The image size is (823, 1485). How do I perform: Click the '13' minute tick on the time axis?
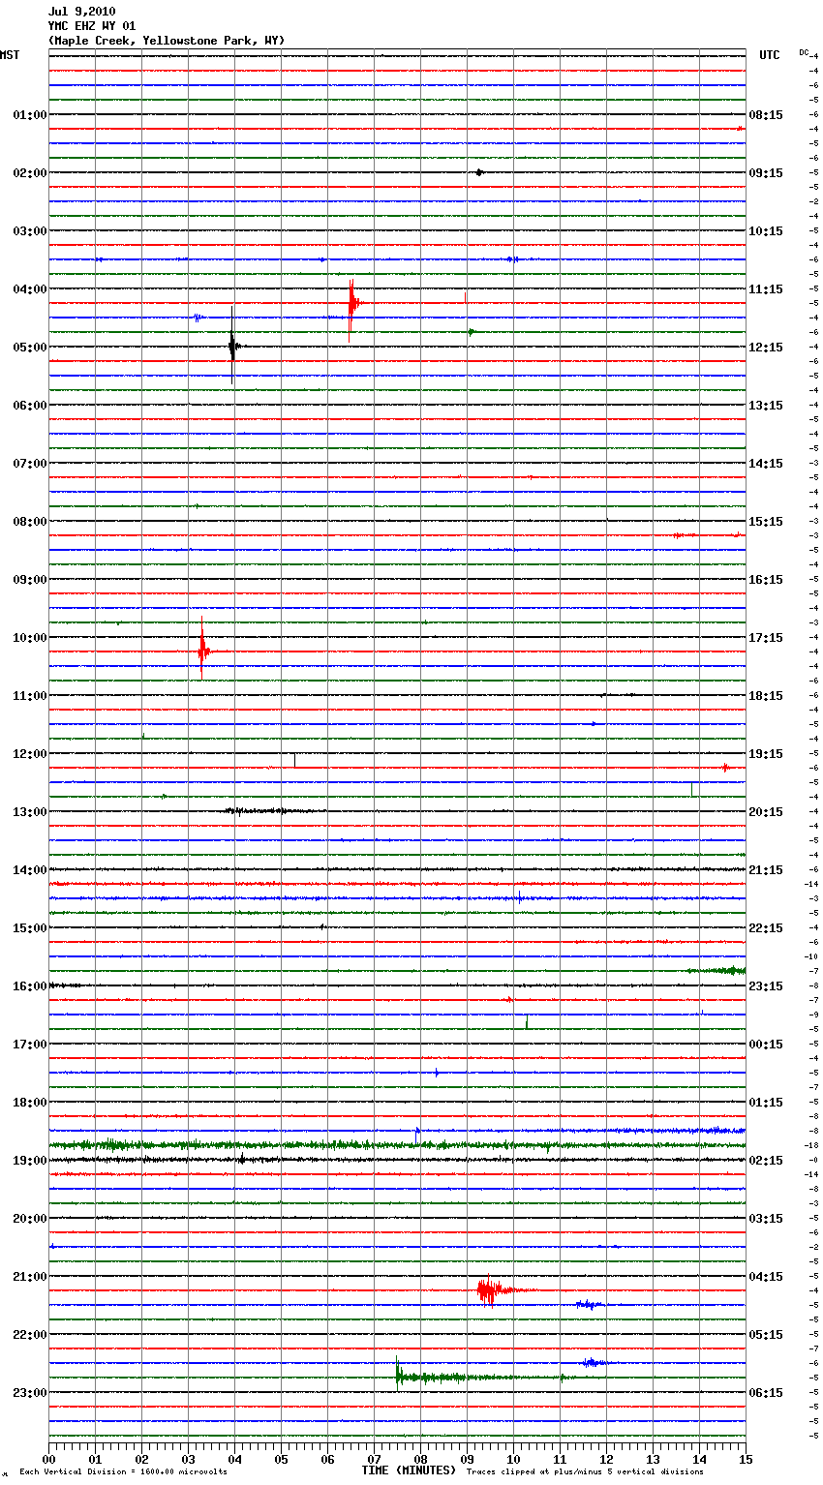[x=654, y=1458]
